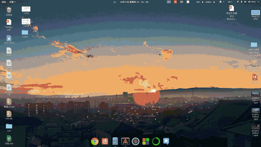Open the clipboard manager dropdown

tap(222, 2)
